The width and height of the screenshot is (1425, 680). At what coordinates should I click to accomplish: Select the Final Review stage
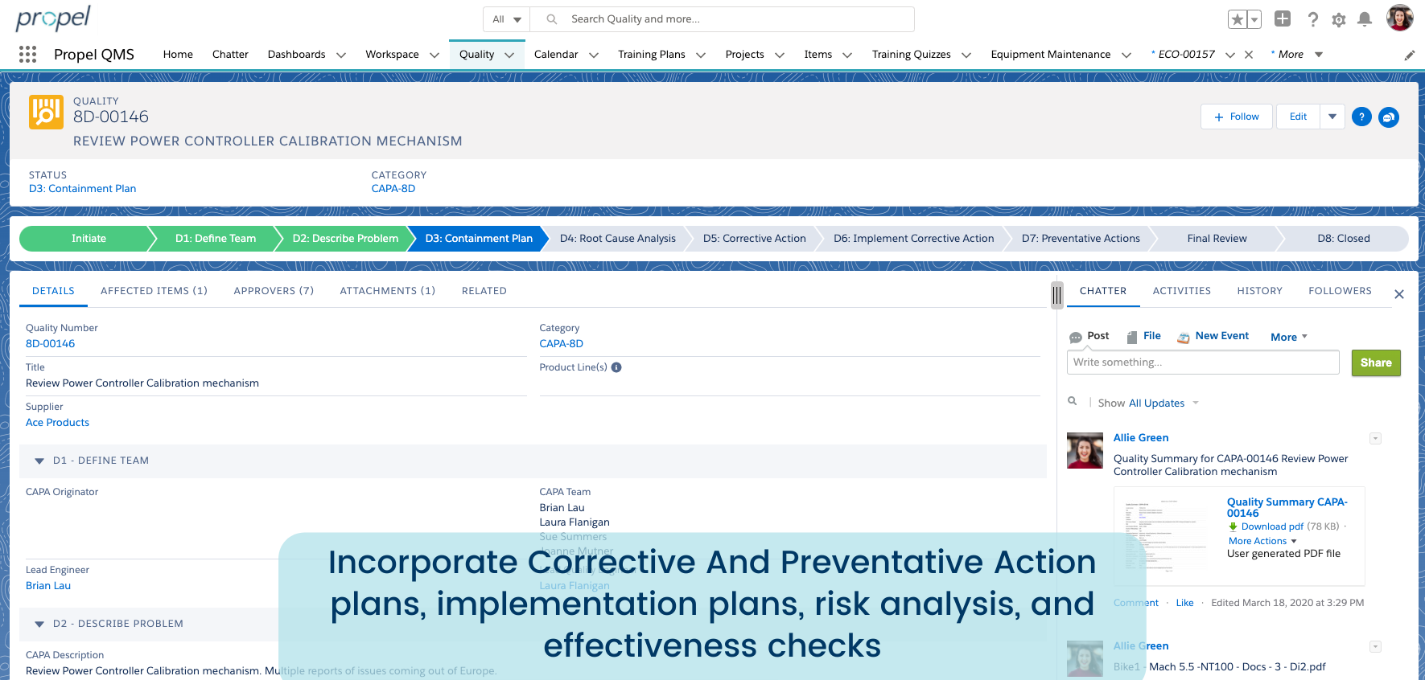pos(1217,239)
